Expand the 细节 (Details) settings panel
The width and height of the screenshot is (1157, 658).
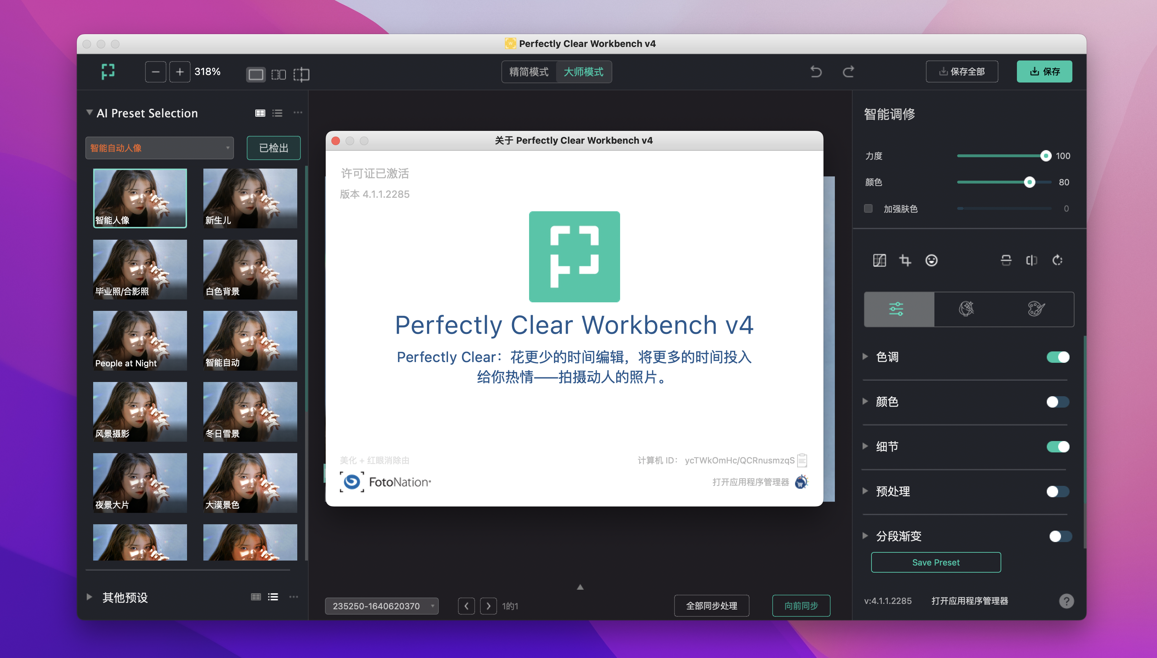pyautogui.click(x=869, y=446)
